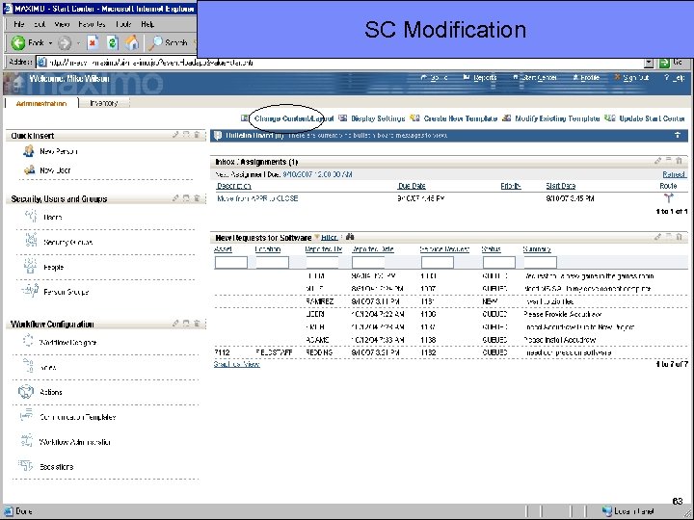The width and height of the screenshot is (694, 520).
Task: Minimize the Quick Insert portlet
Action: (x=186, y=135)
